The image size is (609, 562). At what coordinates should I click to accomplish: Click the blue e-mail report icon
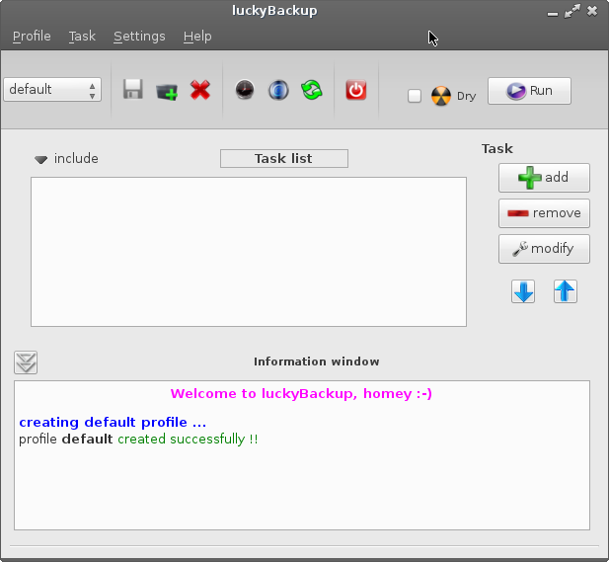278,90
